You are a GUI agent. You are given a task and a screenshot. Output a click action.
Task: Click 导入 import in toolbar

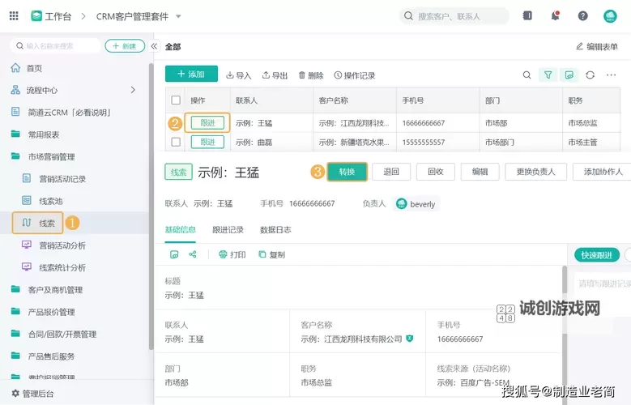[x=239, y=75]
